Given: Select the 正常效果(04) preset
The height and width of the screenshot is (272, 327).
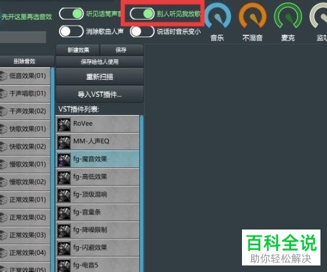Looking at the screenshot, I should click(25, 253).
